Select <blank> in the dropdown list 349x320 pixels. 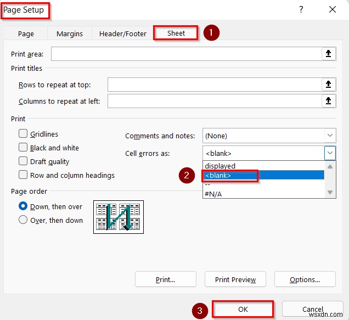(x=264, y=175)
